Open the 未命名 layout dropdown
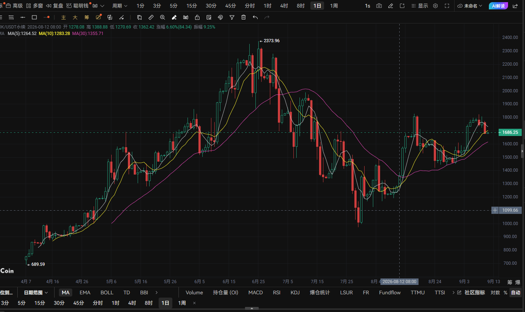The image size is (525, 312). pyautogui.click(x=470, y=6)
